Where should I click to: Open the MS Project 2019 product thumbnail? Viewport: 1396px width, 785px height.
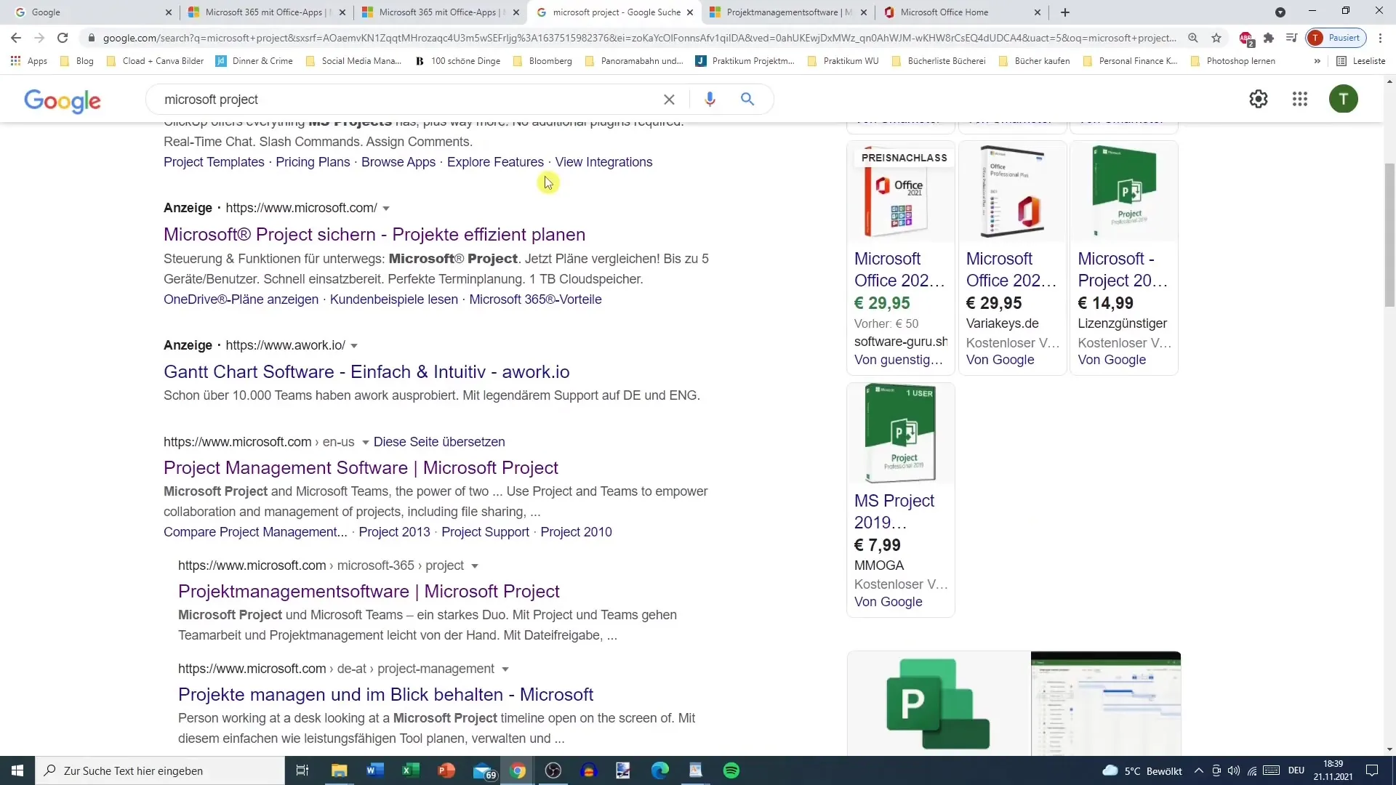(901, 433)
